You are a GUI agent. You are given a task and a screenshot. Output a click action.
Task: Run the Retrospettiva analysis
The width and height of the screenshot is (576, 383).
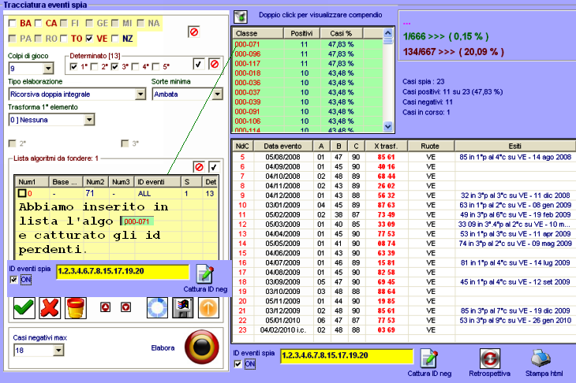point(490,359)
